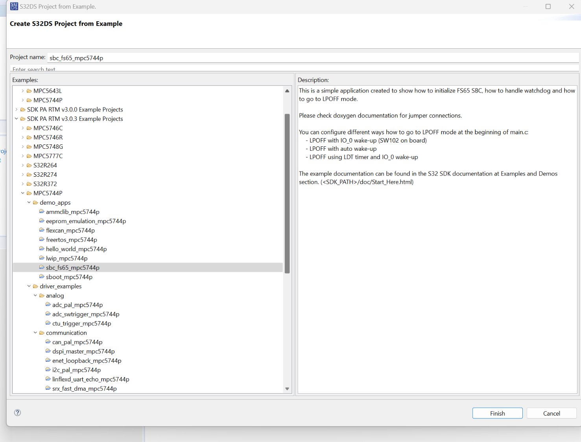Click the folder icon beside flexcan_mpc5744p
Screen dimensions: 581x442
[42, 230]
